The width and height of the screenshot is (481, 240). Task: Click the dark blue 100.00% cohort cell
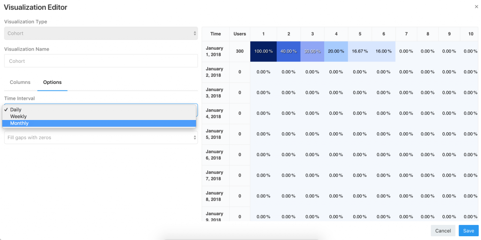(264, 52)
